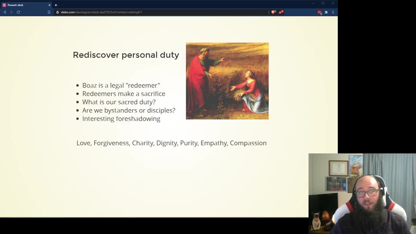This screenshot has width=416, height=234.
Task: Click 'What is our sacred duty?' bullet
Action: pos(119,102)
